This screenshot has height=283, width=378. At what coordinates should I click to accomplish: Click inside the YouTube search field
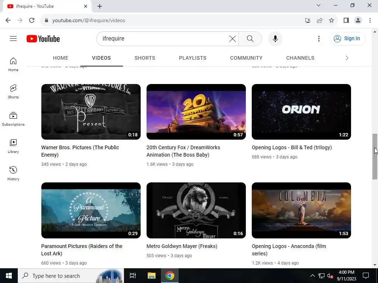tap(164, 38)
